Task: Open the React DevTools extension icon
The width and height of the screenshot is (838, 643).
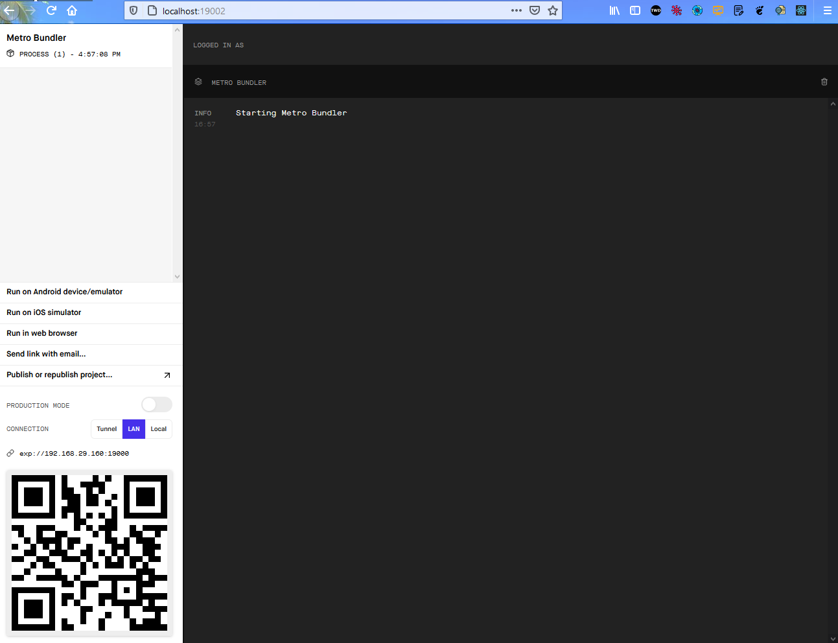Action: point(801,10)
